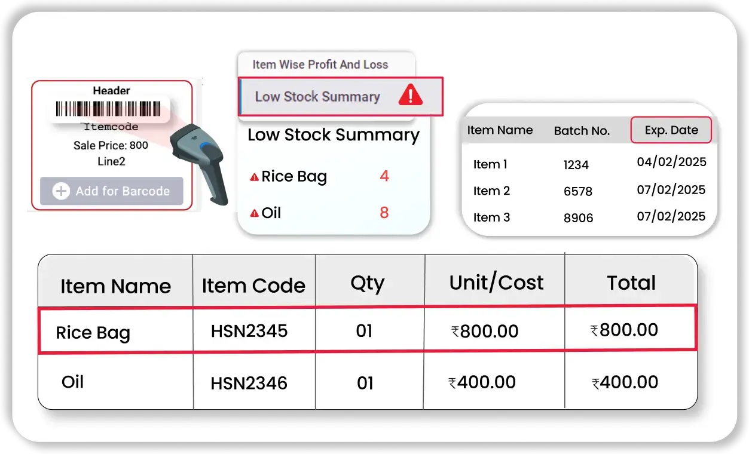Click the Total column header
This screenshot has width=749, height=454.
tap(631, 283)
